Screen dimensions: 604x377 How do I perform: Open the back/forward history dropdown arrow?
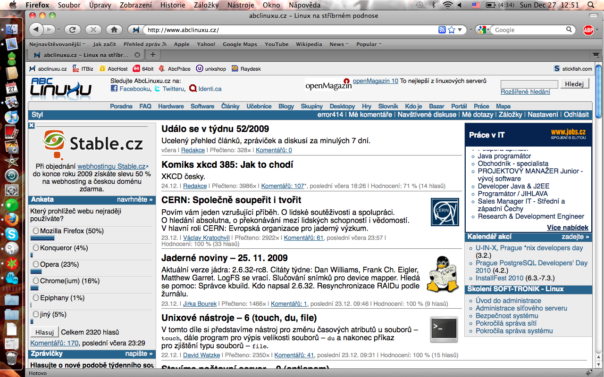pos(58,30)
